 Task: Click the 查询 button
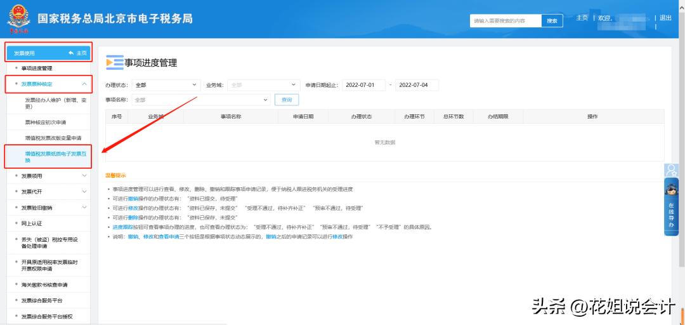tap(287, 100)
